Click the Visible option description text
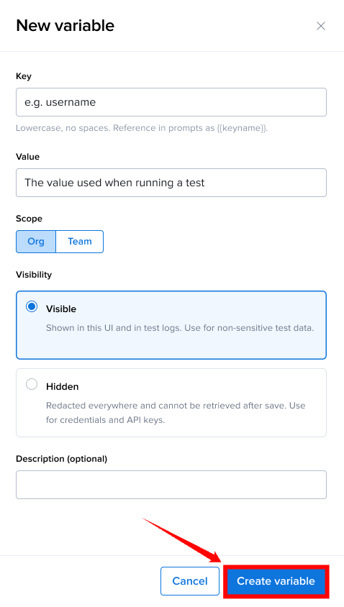 (x=180, y=328)
